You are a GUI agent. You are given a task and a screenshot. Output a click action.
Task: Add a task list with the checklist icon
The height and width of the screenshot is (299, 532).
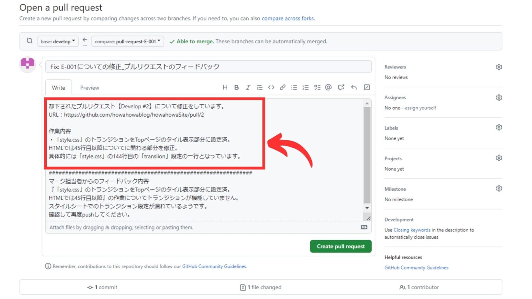[317, 87]
